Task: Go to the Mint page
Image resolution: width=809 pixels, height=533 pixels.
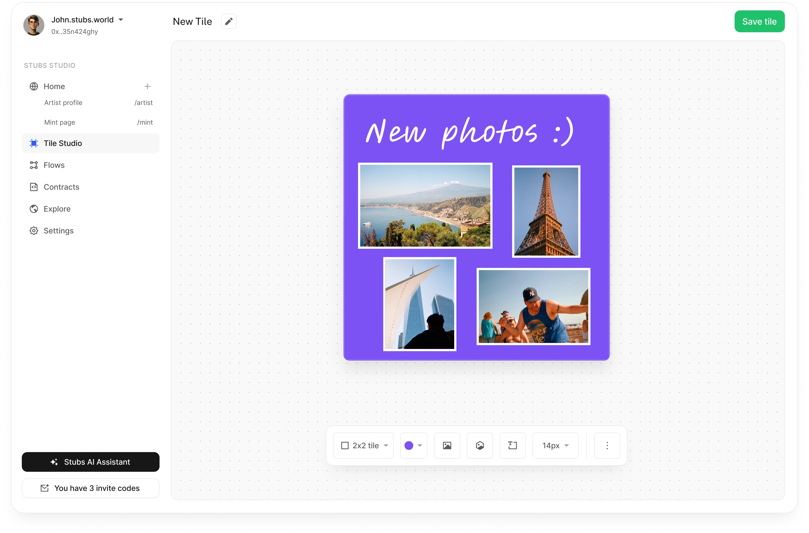Action: pos(60,122)
